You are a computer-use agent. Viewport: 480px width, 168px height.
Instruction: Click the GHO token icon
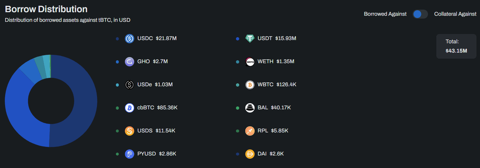pos(129,62)
